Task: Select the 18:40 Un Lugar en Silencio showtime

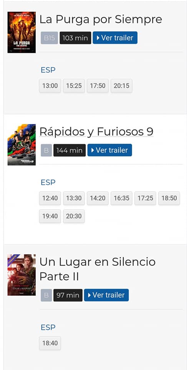Action: pyautogui.click(x=50, y=343)
